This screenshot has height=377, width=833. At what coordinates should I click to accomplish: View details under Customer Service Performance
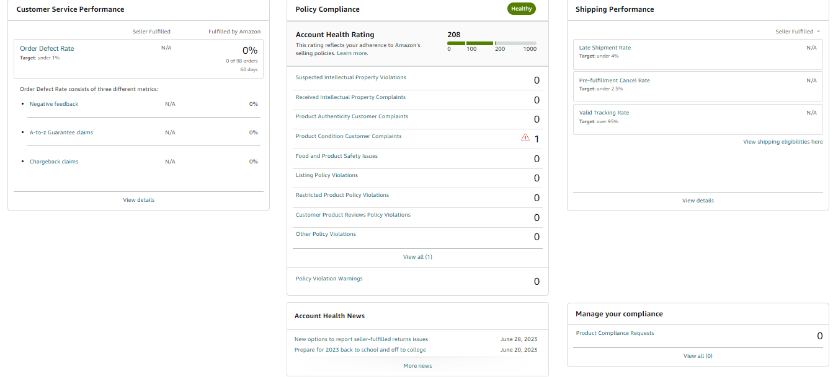pyautogui.click(x=139, y=200)
